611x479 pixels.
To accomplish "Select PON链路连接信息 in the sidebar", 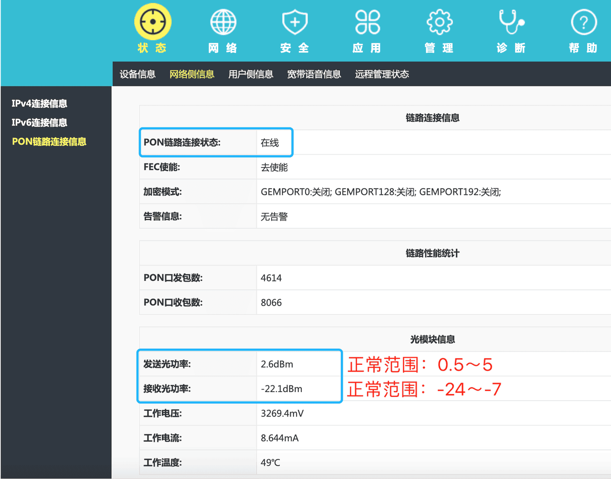I will [49, 142].
